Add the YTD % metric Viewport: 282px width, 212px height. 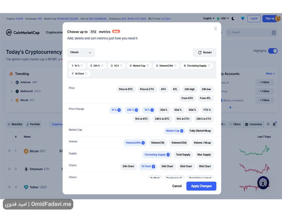[x=207, y=110]
